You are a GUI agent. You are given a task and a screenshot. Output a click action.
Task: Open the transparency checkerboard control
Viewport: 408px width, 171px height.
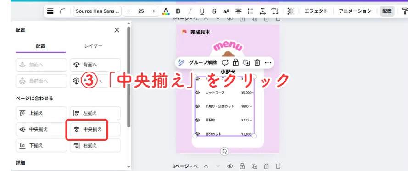point(291,11)
